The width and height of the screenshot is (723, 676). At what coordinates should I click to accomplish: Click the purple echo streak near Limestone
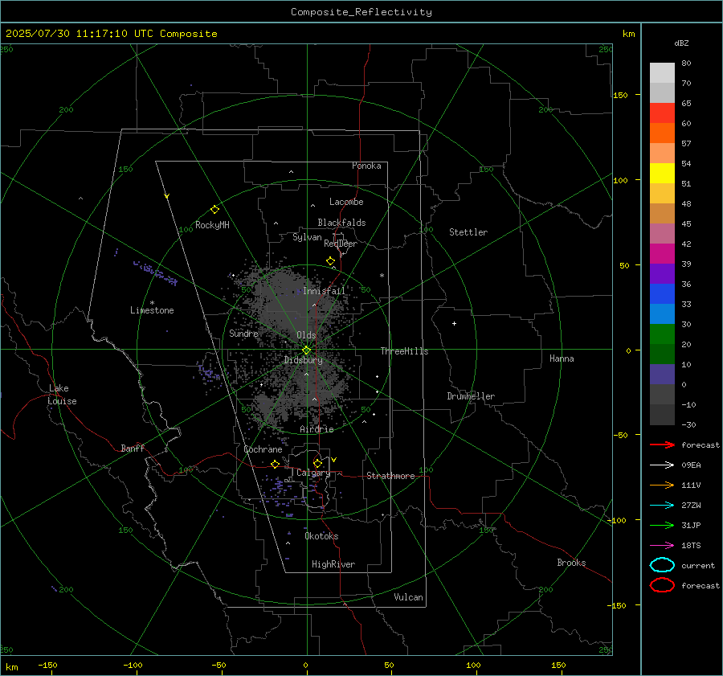(x=157, y=273)
